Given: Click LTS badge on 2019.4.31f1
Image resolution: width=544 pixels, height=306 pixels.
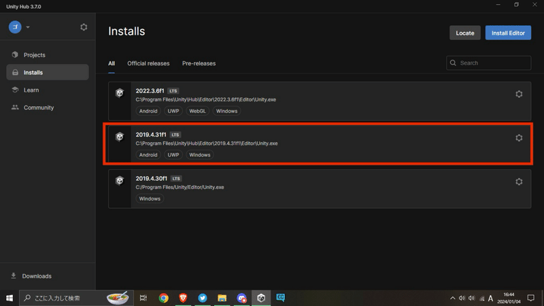Looking at the screenshot, I should (175, 135).
